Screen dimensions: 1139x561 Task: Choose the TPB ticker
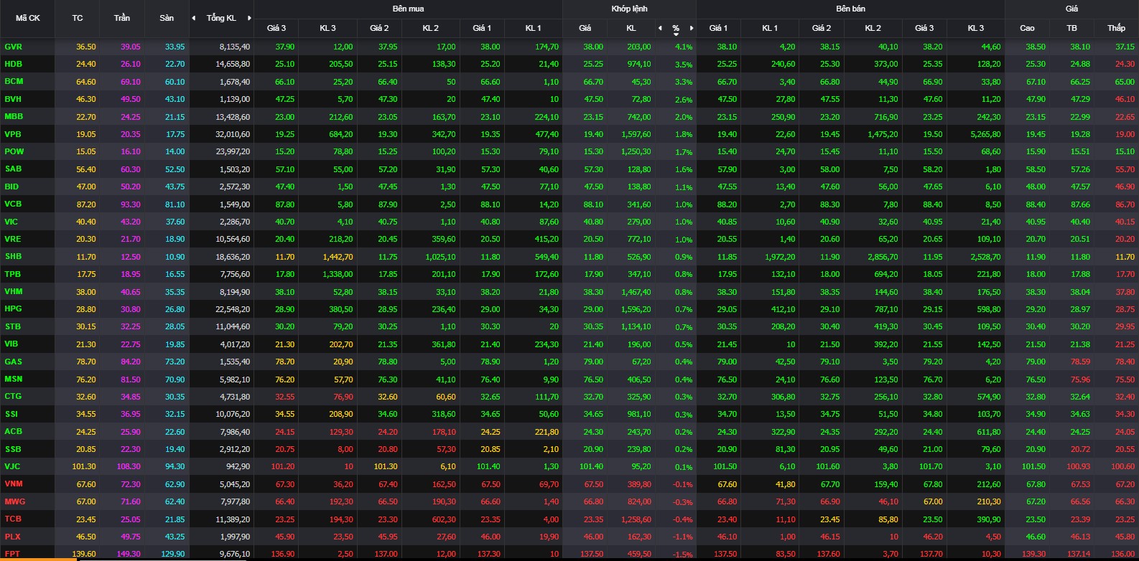(13, 274)
